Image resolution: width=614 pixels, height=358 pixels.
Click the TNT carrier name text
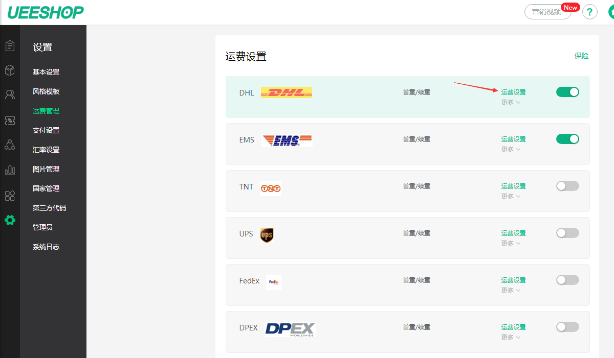pyautogui.click(x=246, y=187)
